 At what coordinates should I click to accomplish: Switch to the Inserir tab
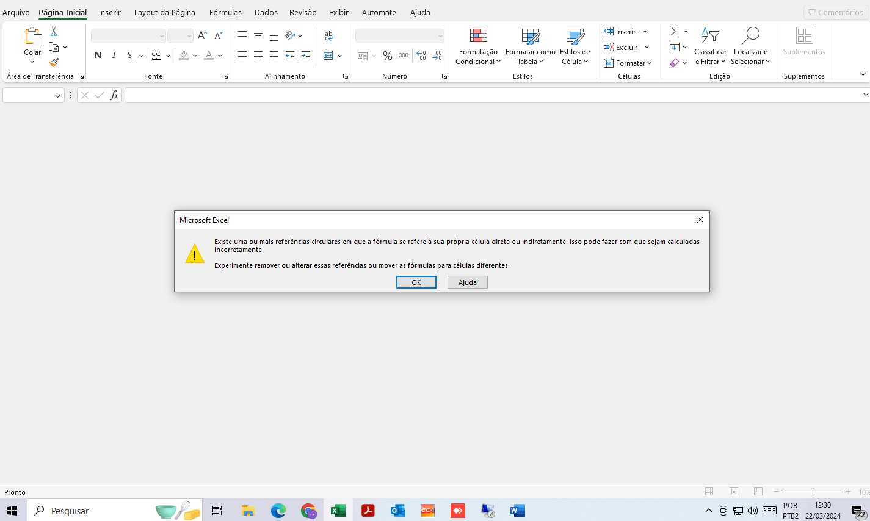[110, 12]
